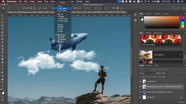186x104 pixels.
Task: Open the Learn panel menu
Action: pyautogui.click(x=185, y=33)
